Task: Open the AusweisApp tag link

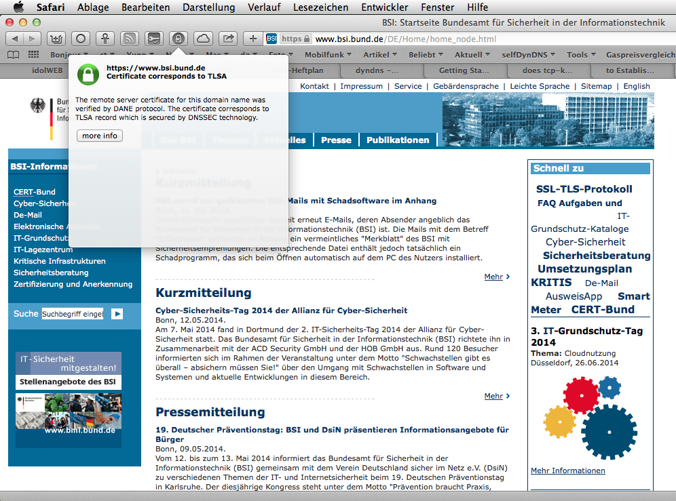Action: pyautogui.click(x=574, y=296)
